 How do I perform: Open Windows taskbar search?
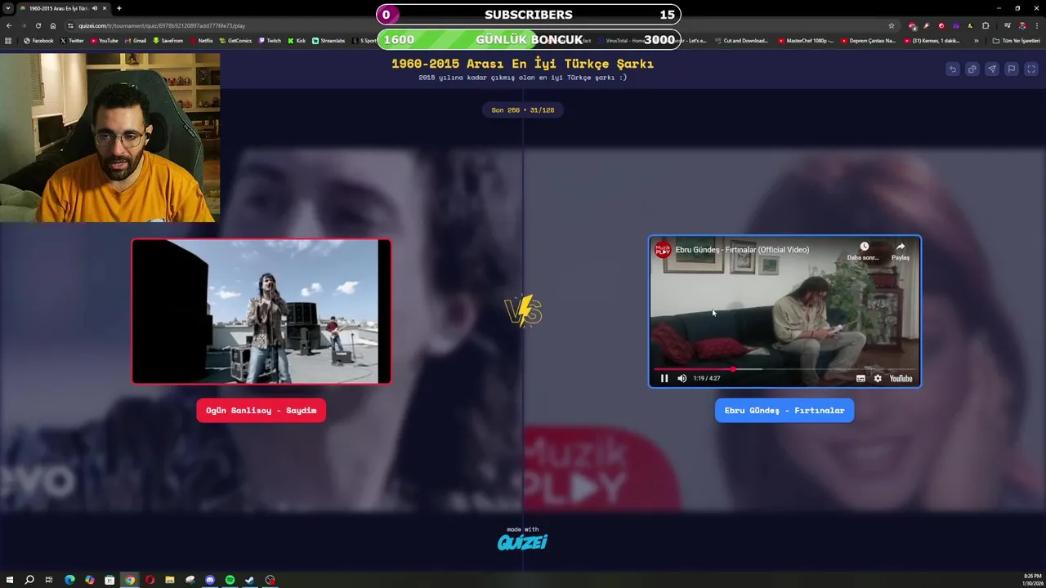(29, 580)
